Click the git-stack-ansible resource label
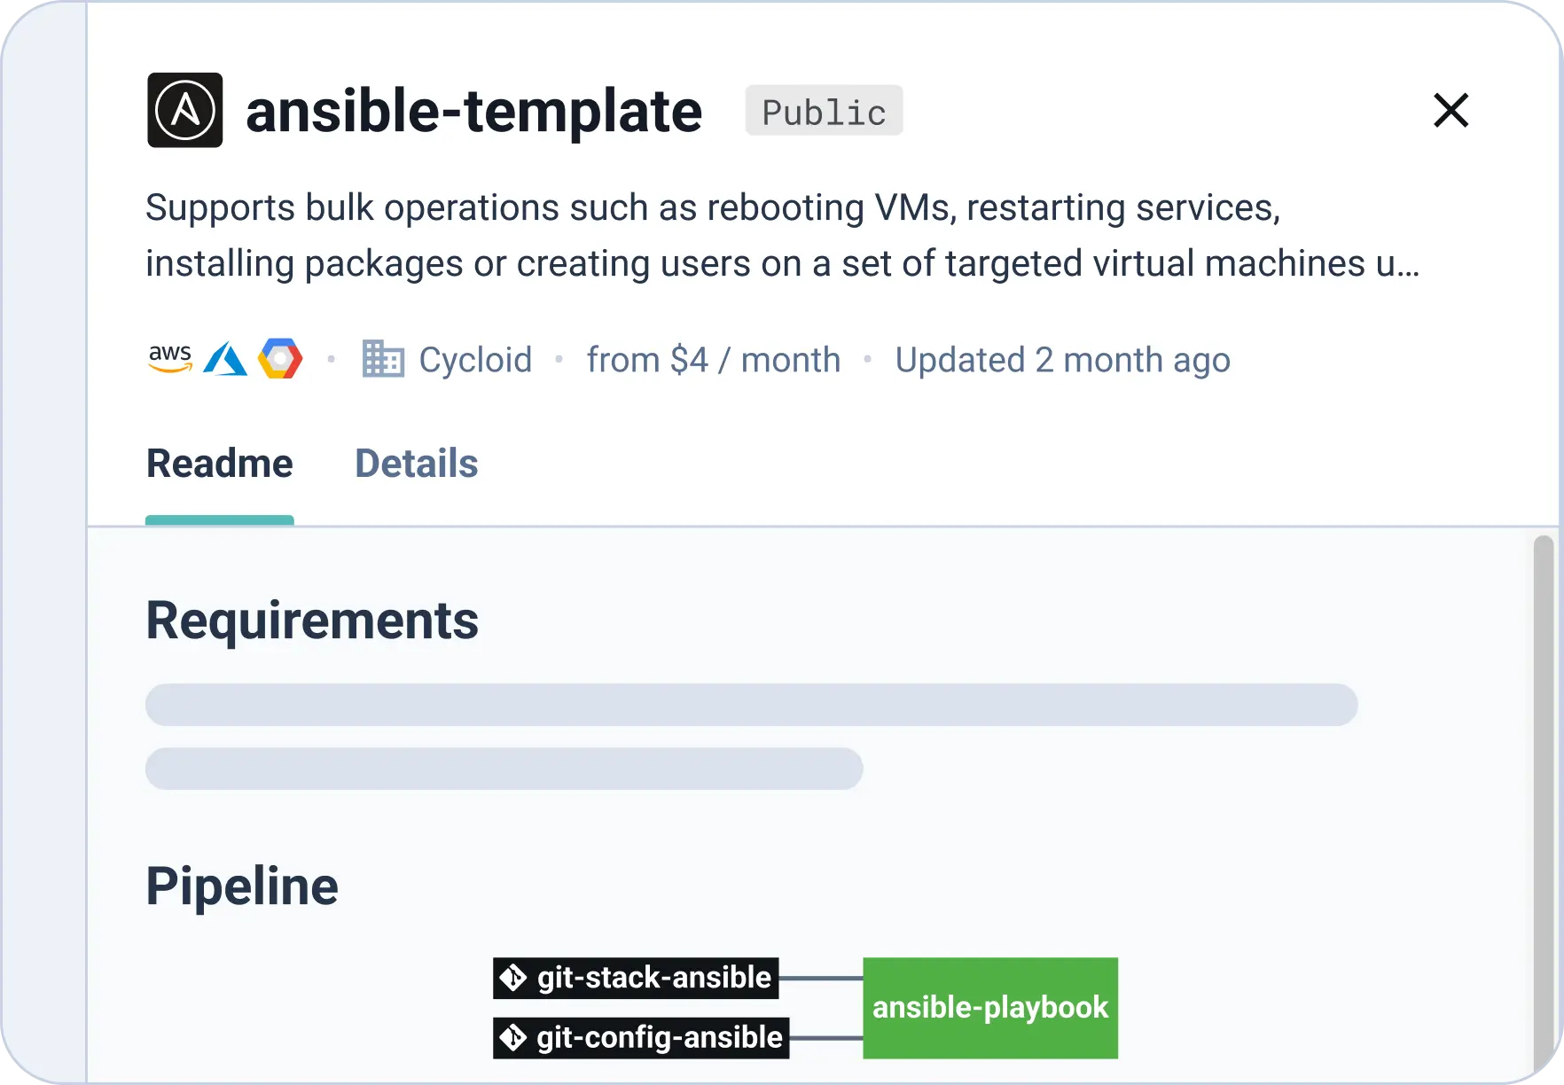 point(653,978)
